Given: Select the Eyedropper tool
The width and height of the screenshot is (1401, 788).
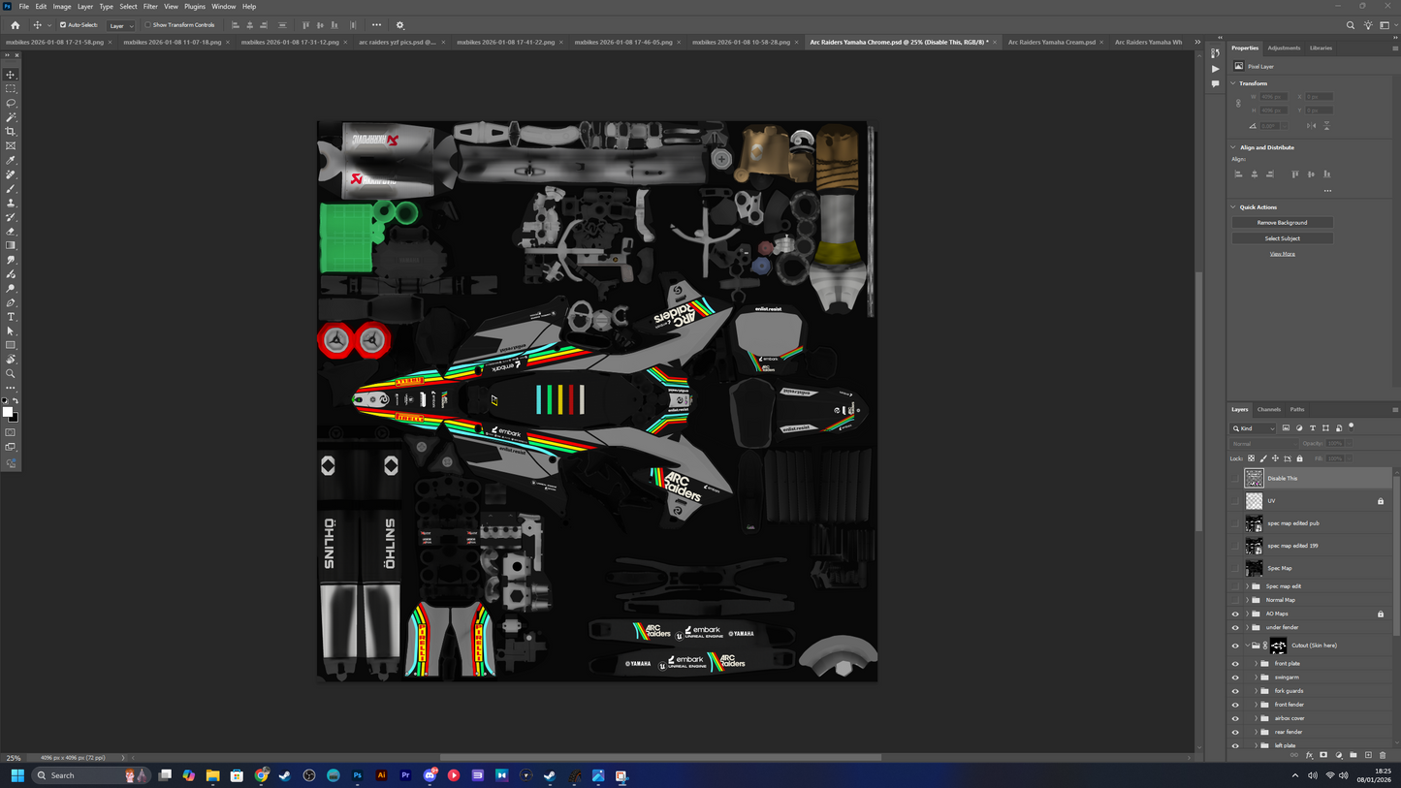Looking at the screenshot, I should 11,160.
